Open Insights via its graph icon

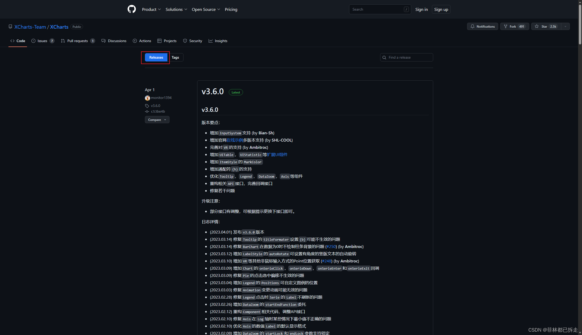210,41
